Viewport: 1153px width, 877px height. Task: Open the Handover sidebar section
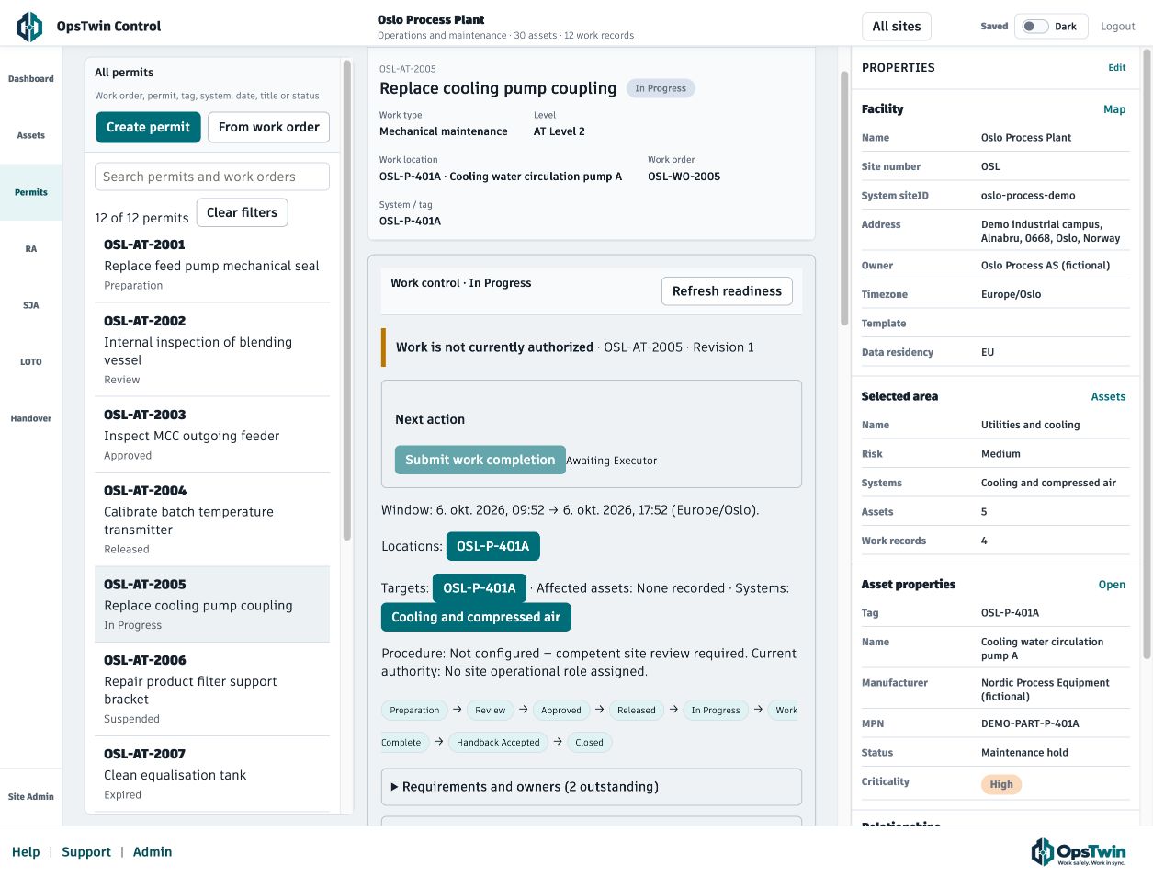(x=31, y=418)
